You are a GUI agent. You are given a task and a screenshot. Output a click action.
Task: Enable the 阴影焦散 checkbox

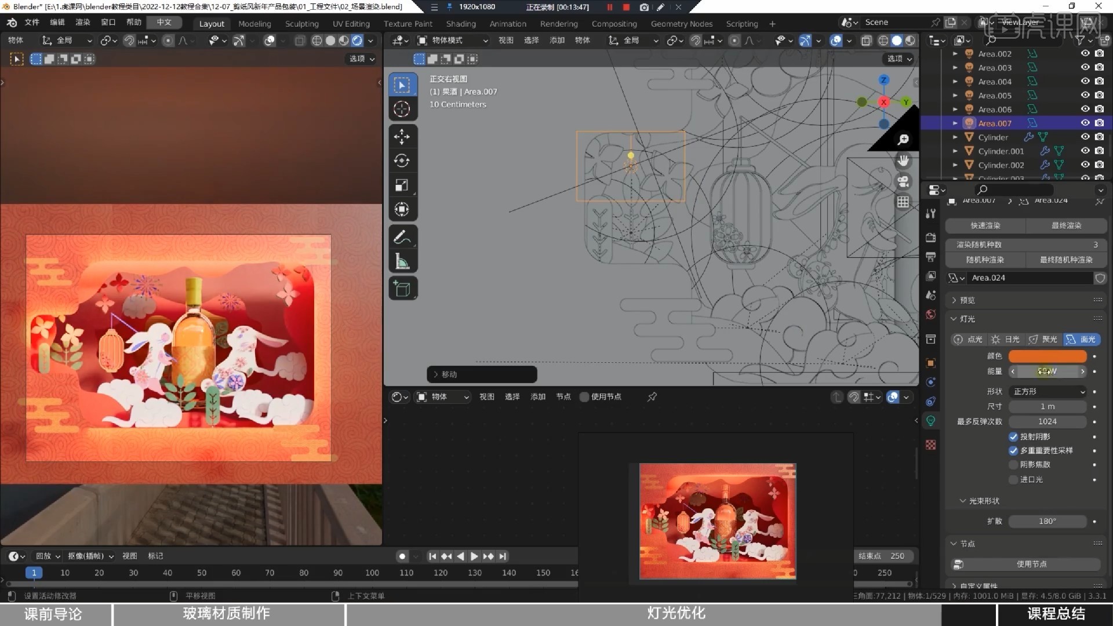click(1013, 464)
